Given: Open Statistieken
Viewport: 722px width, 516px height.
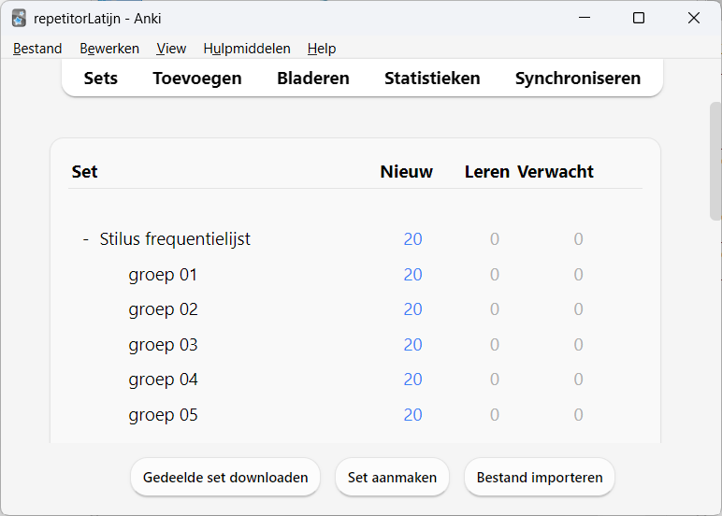Looking at the screenshot, I should (x=432, y=79).
